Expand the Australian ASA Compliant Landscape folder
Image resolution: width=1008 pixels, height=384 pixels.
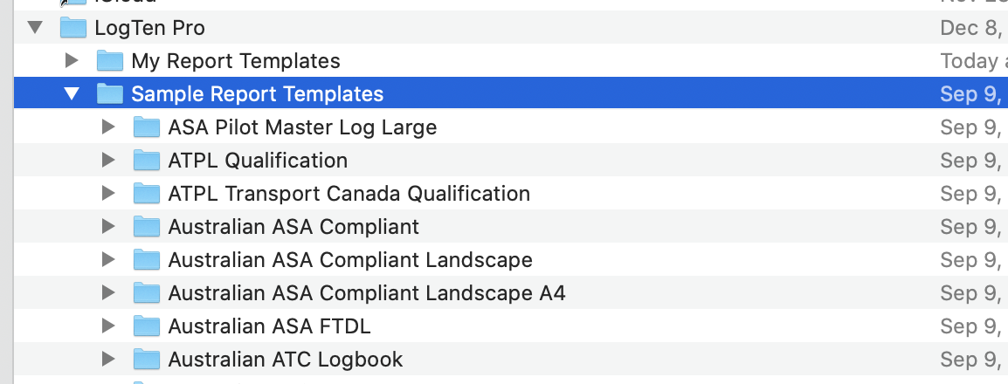click(108, 260)
